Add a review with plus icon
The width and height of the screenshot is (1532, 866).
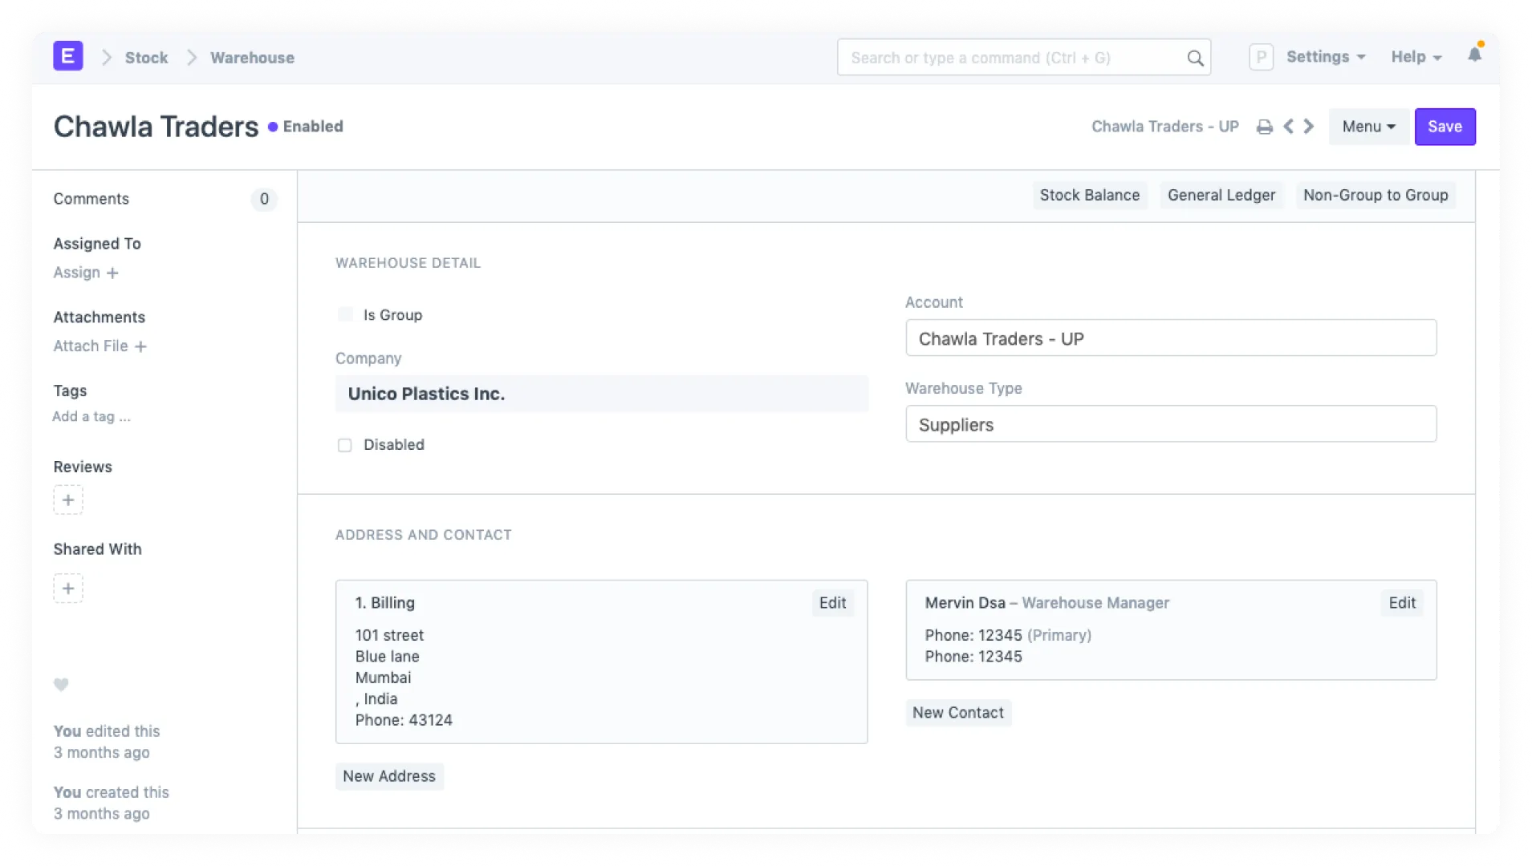(68, 500)
